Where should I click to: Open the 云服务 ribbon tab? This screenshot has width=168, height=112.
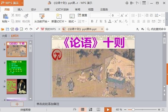pos(104,9)
